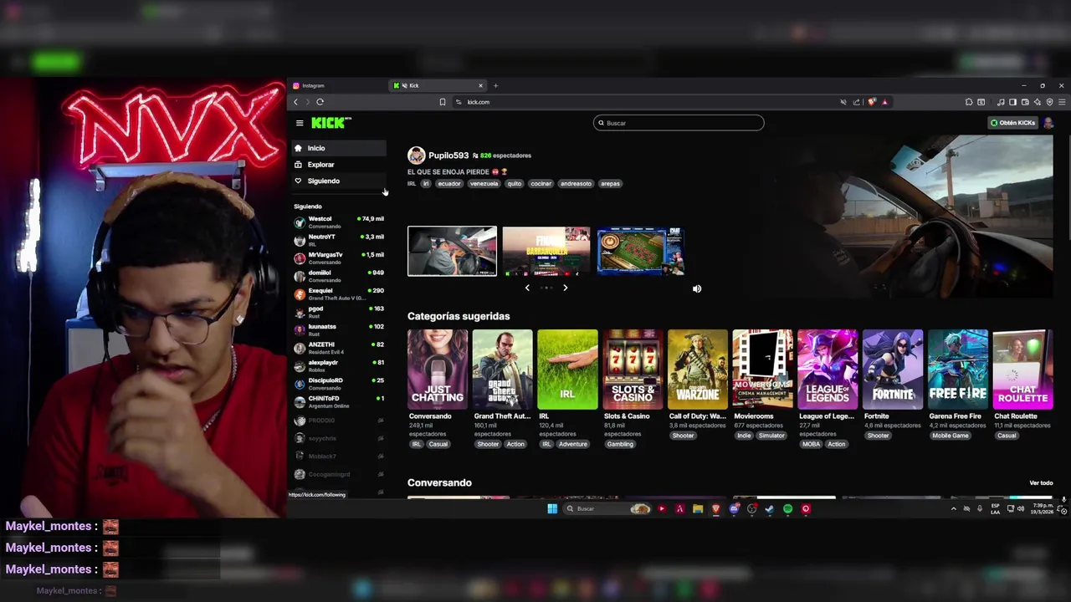1071x602 pixels.
Task: Open the Brave VPN shield icon
Action: (1049, 102)
